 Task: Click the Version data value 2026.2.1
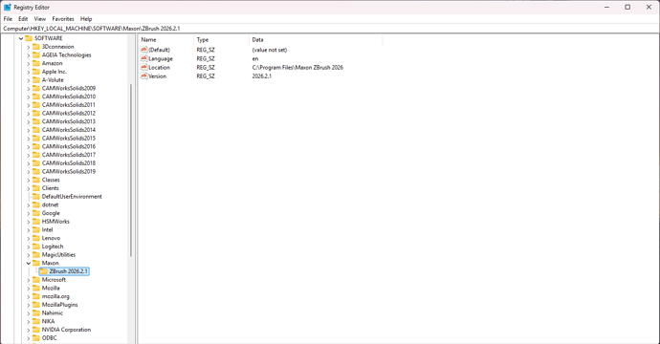tap(262, 76)
